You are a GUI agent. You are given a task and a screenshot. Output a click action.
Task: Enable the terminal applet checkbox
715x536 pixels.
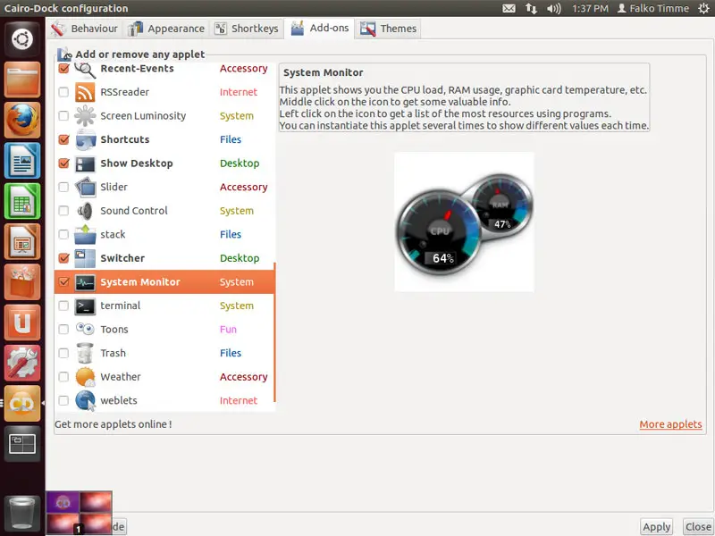(x=63, y=306)
